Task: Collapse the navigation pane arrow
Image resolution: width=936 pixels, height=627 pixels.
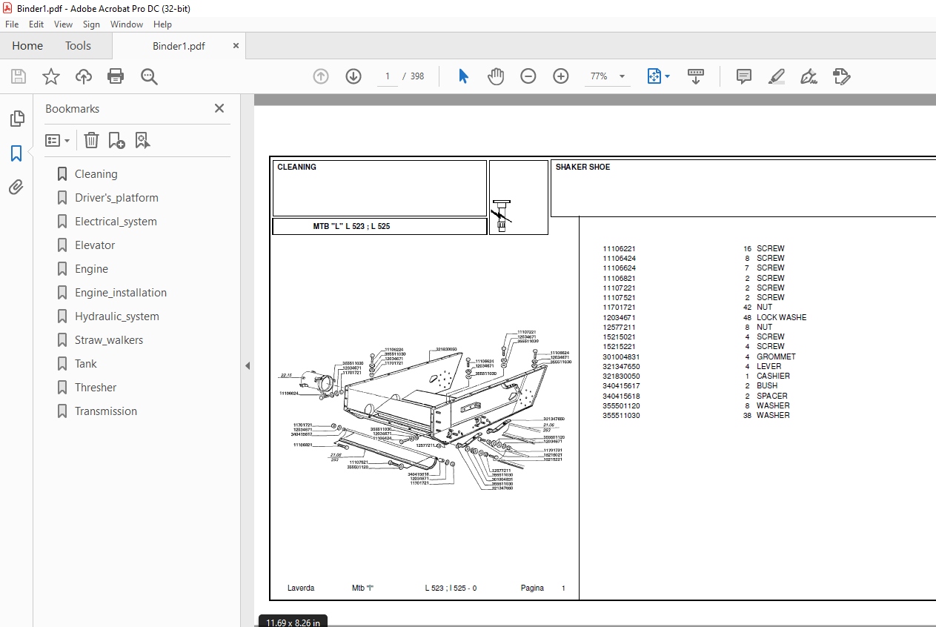Action: click(248, 365)
